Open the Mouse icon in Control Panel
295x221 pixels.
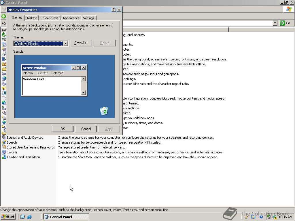click(4, 98)
